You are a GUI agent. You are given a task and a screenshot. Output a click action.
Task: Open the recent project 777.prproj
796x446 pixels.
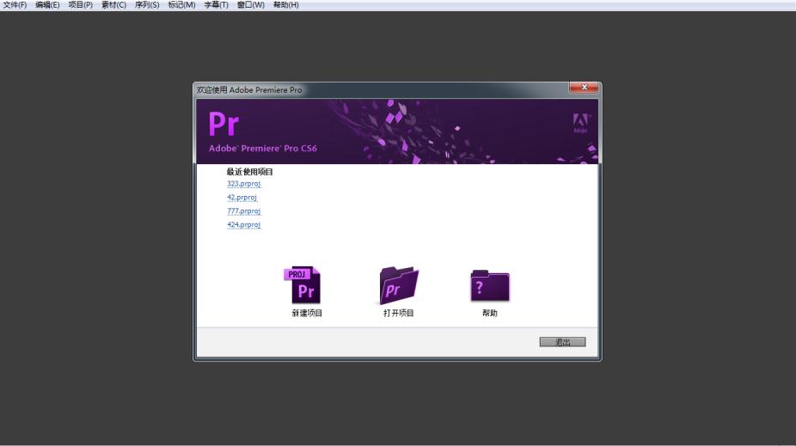tap(243, 211)
